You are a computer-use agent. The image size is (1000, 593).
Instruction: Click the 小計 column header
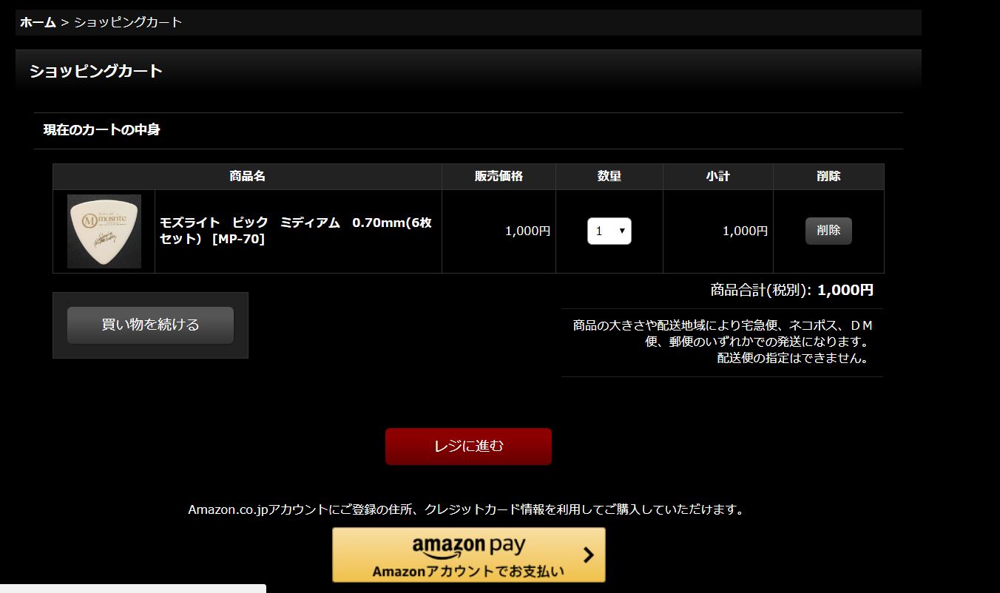717,177
